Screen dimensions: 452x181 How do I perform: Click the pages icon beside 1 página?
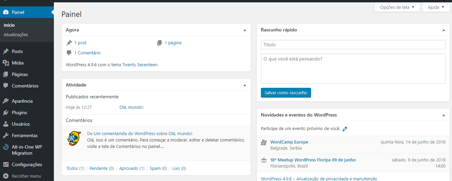[160, 43]
